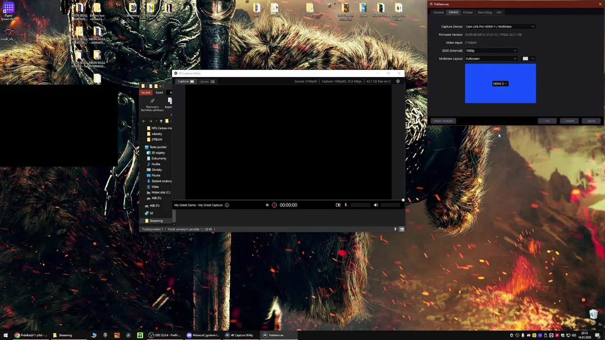The width and height of the screenshot is (605, 340).
Task: Mute the speaker volume icon
Action: (376, 205)
